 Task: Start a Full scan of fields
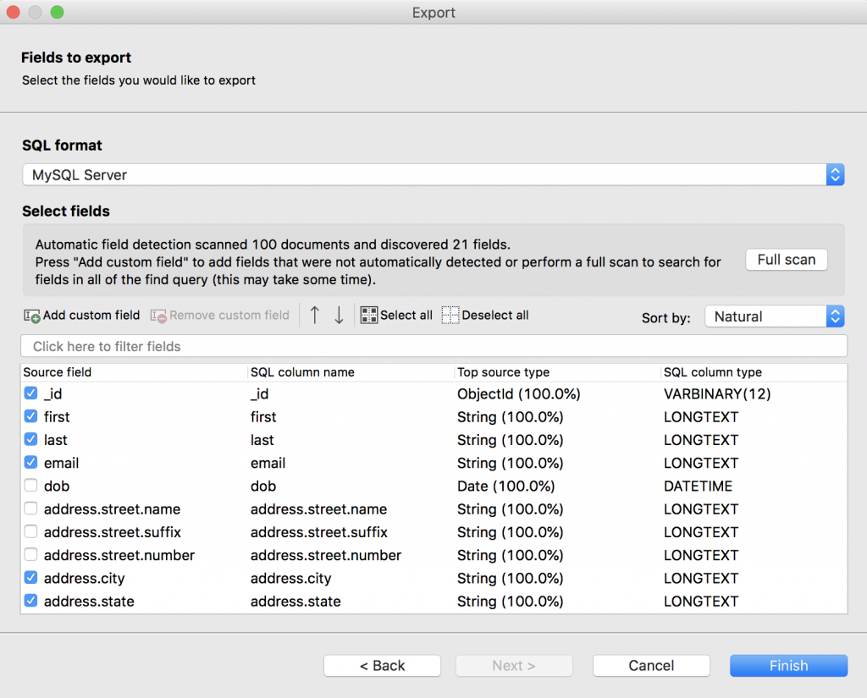[x=787, y=260]
